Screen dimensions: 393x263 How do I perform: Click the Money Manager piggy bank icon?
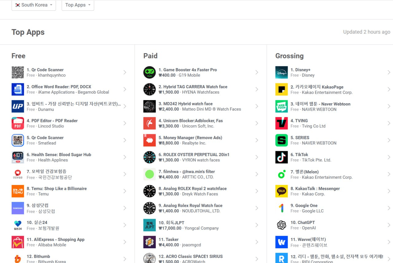click(150, 140)
